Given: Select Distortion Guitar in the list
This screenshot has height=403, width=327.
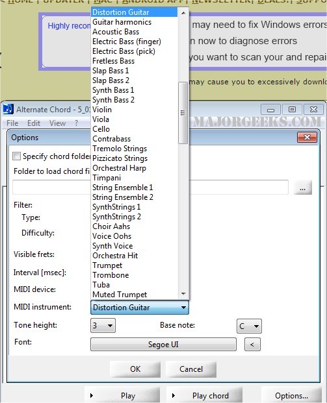Looking at the screenshot, I should pos(135,12).
